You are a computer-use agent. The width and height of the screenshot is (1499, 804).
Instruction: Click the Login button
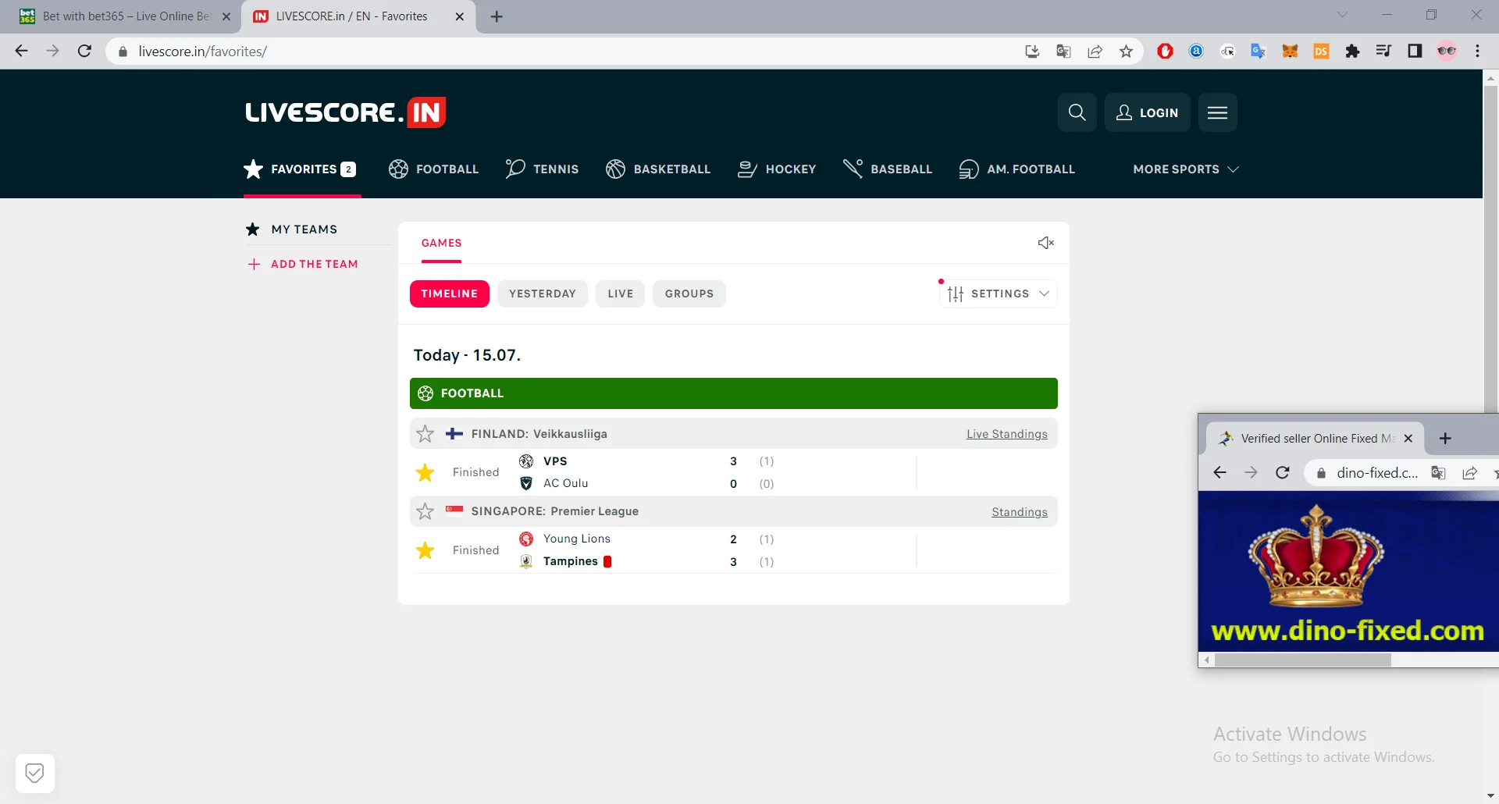pyautogui.click(x=1147, y=112)
